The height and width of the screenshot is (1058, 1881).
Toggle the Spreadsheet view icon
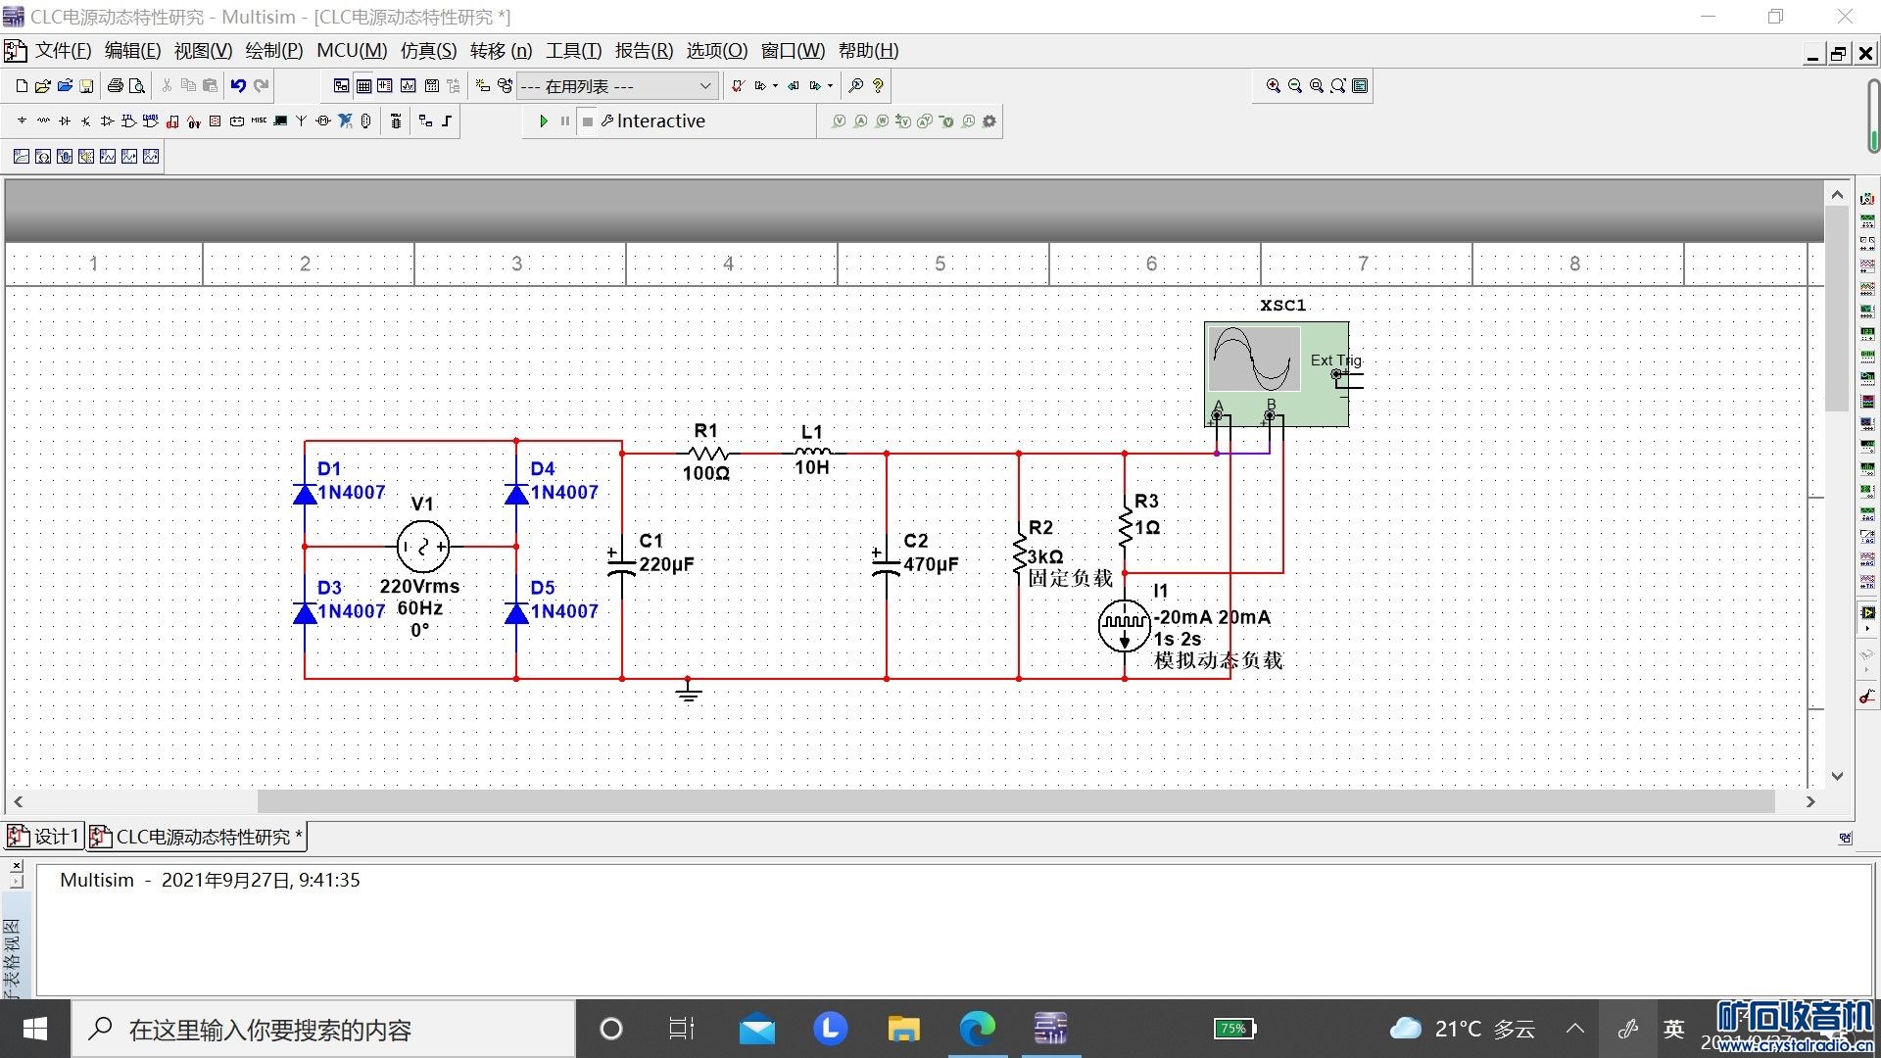point(363,86)
